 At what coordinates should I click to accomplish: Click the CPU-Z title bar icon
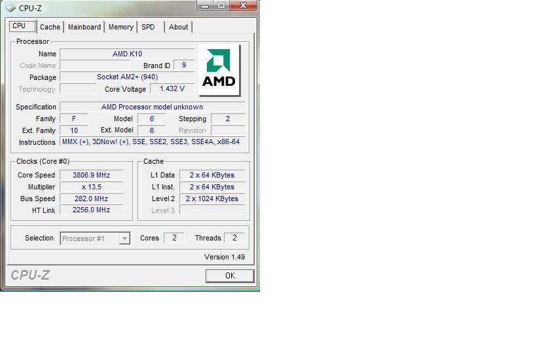pyautogui.click(x=10, y=8)
